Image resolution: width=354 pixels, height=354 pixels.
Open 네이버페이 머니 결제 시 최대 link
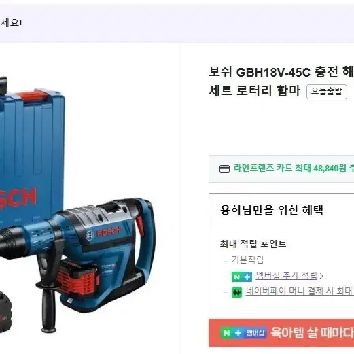pyautogui.click(x=300, y=291)
